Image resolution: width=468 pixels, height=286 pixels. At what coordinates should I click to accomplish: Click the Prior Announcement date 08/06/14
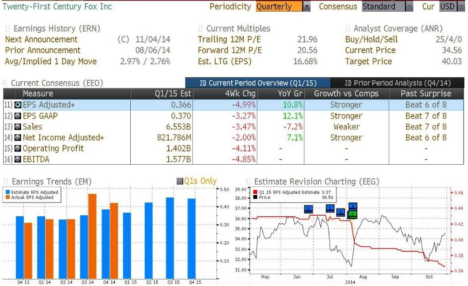click(153, 50)
